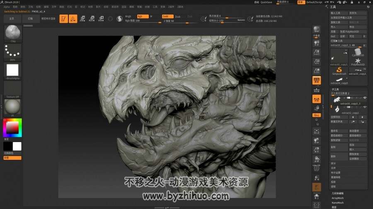Click the Frame mesh icon
The height and width of the screenshot is (209, 373).
317,131
